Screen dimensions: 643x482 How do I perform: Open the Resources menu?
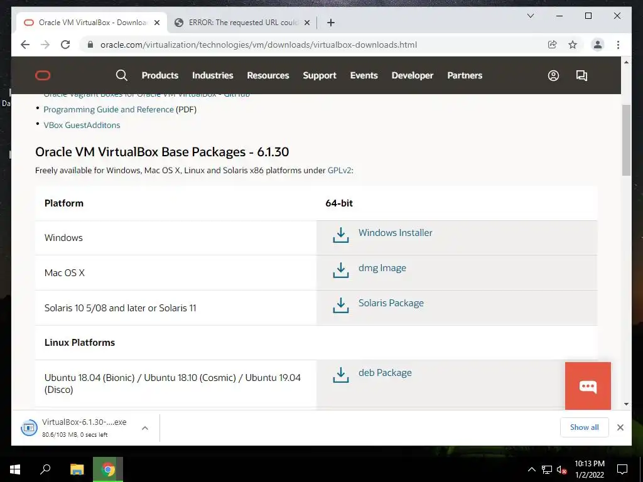coord(267,75)
